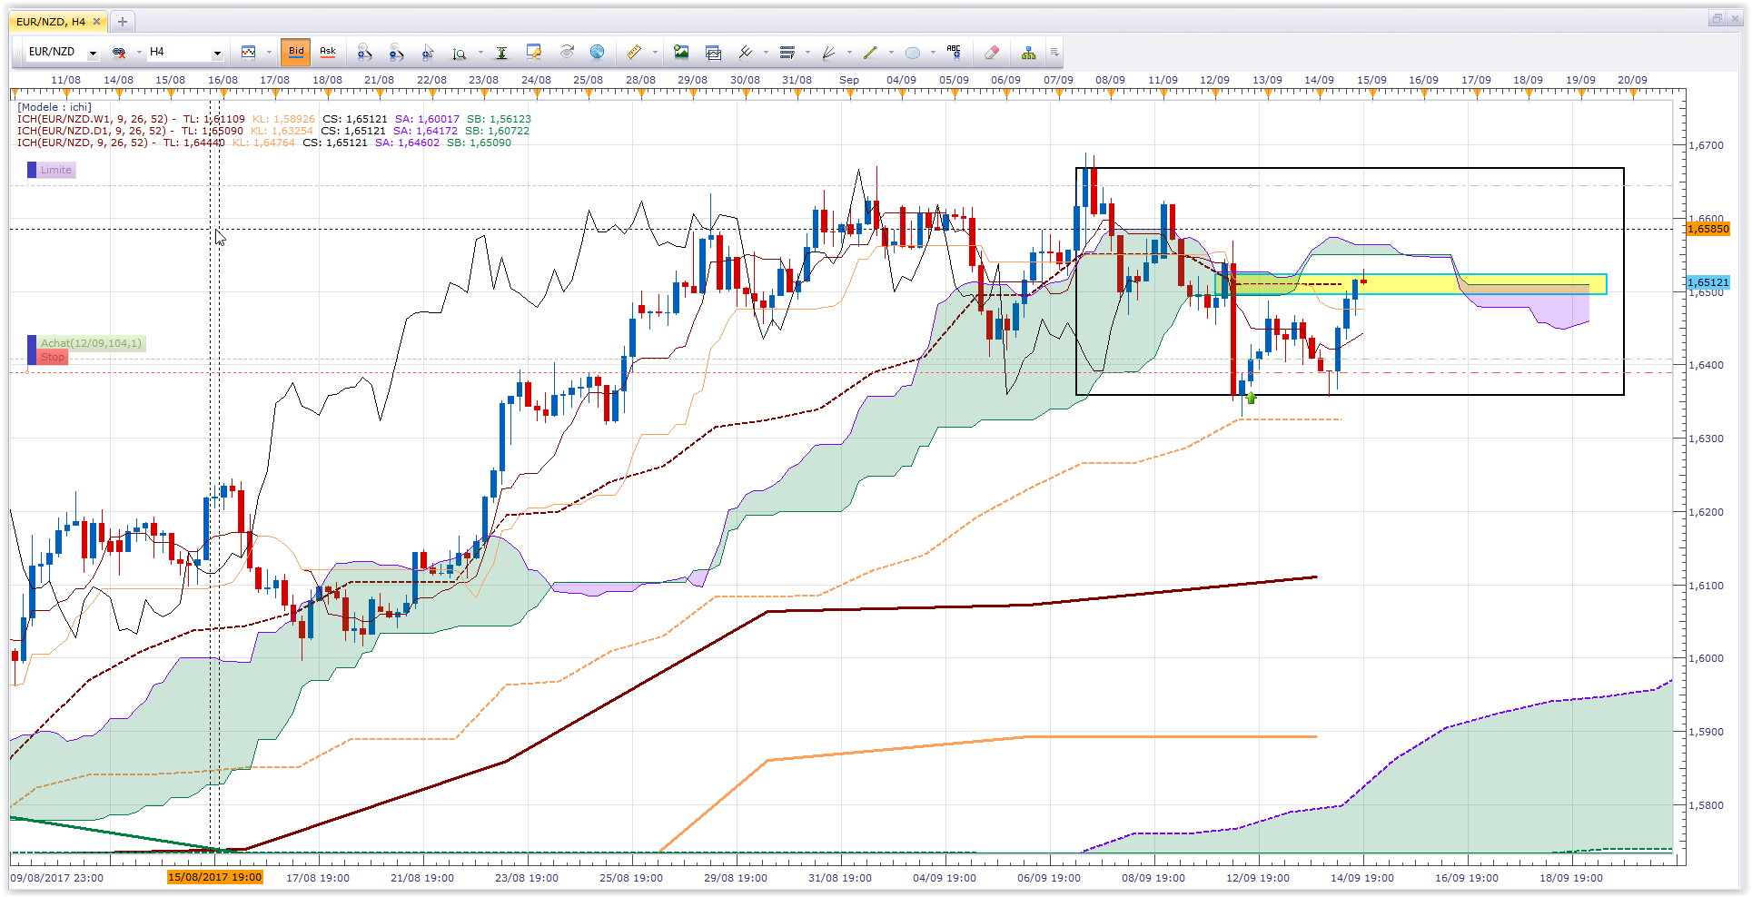Click the 1,65850 price level marker

(1708, 229)
